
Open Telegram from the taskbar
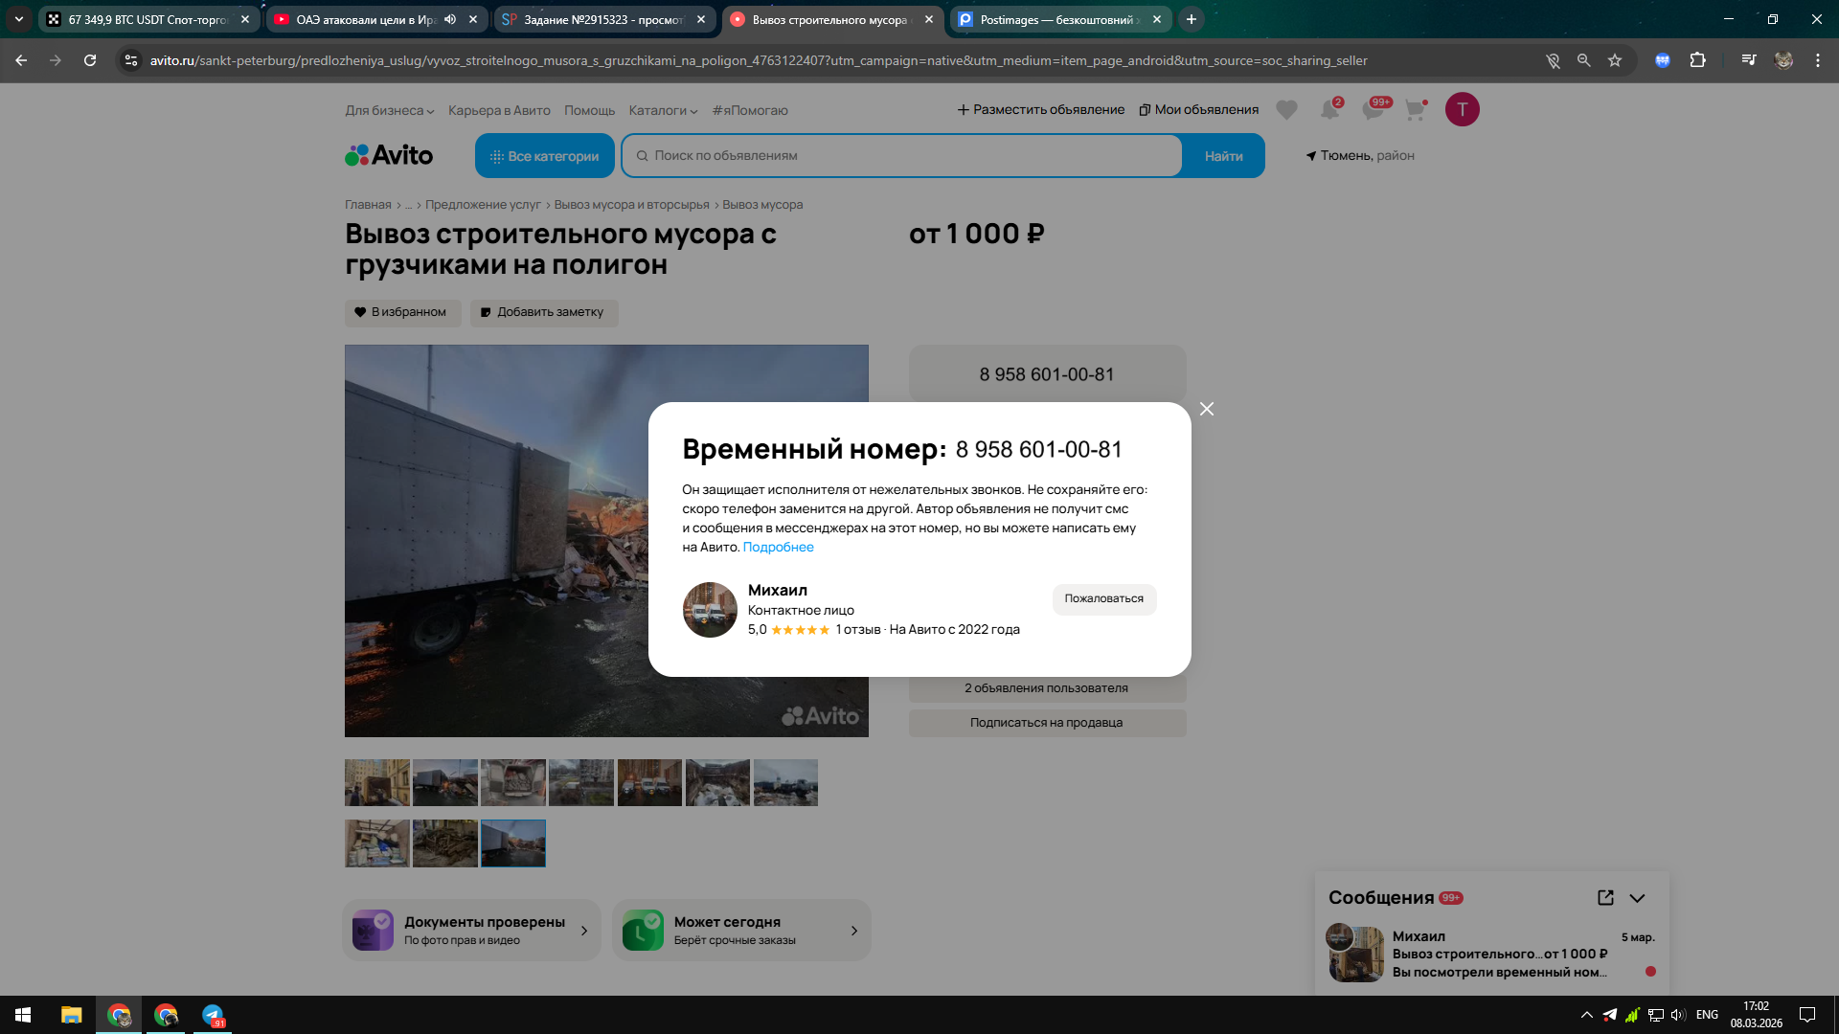pos(212,1015)
